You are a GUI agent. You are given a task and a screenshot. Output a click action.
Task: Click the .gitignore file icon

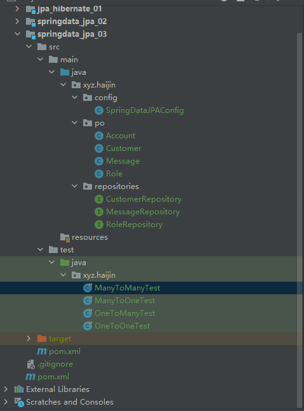(x=30, y=364)
